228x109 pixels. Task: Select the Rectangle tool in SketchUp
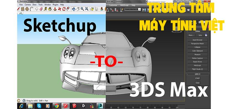(23, 9)
